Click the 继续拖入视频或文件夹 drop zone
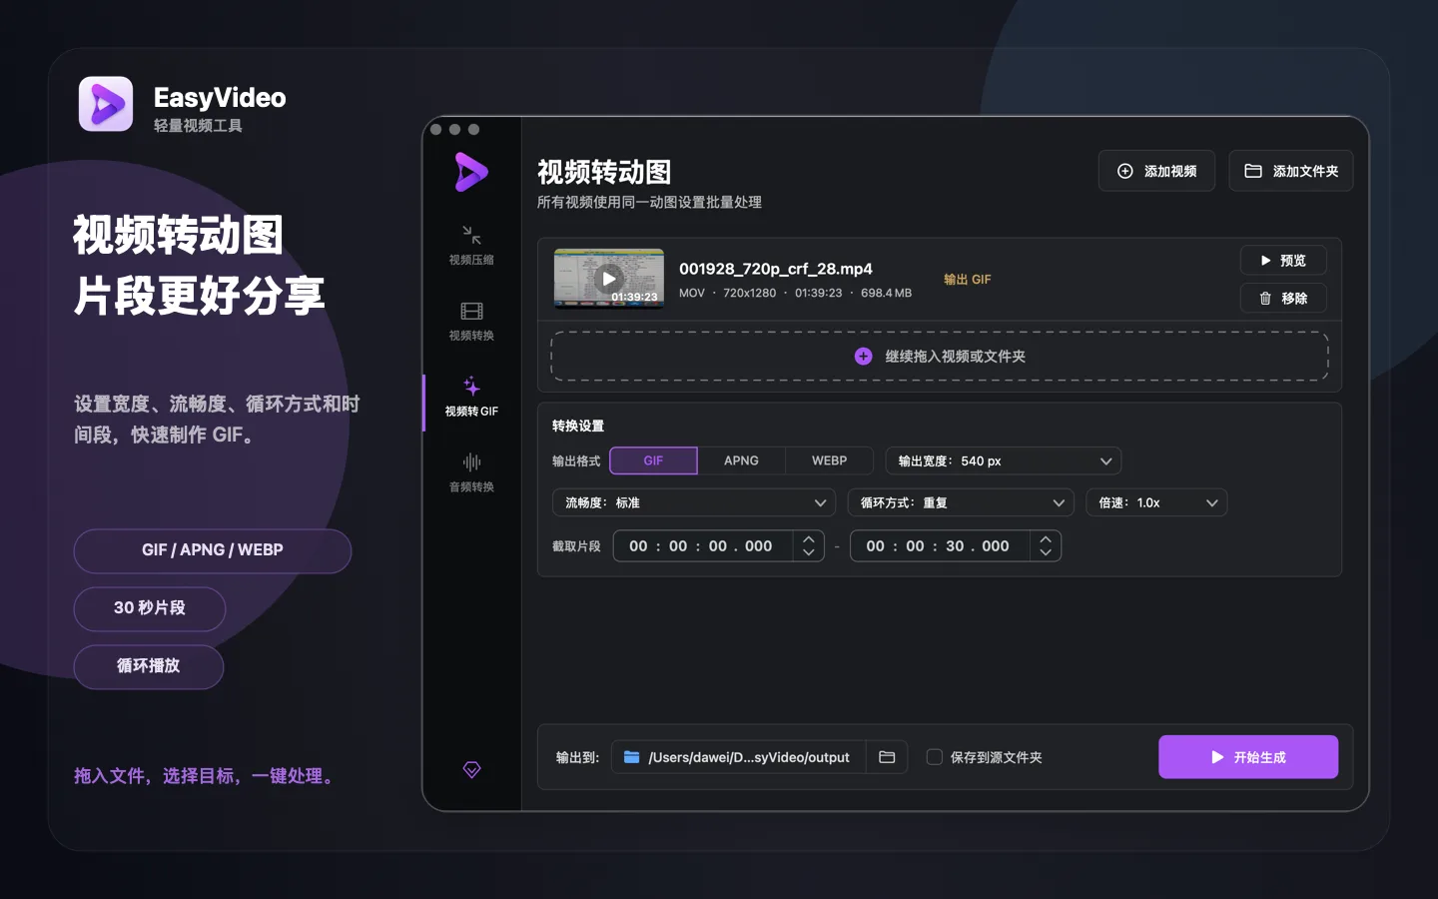The width and height of the screenshot is (1438, 899). (x=940, y=357)
